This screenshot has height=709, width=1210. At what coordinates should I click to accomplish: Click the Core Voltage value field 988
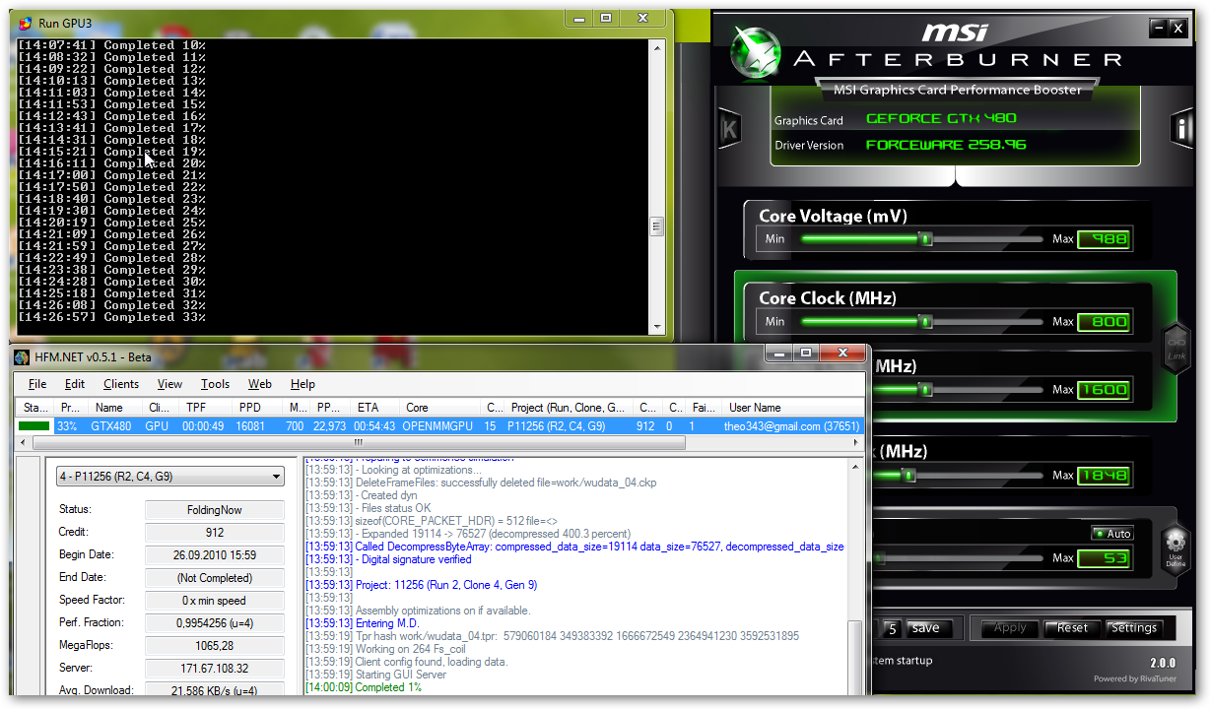coord(1104,238)
